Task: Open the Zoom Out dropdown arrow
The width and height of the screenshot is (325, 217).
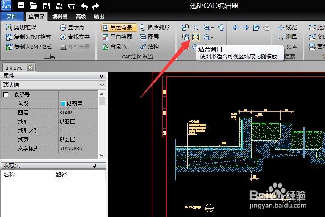Action: (x=212, y=38)
